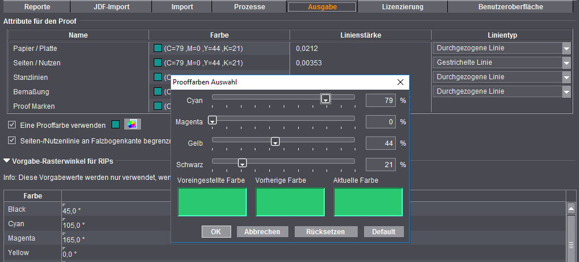The image size is (579, 262).
Task: Click the Linientyp column header
Action: coord(502,35)
